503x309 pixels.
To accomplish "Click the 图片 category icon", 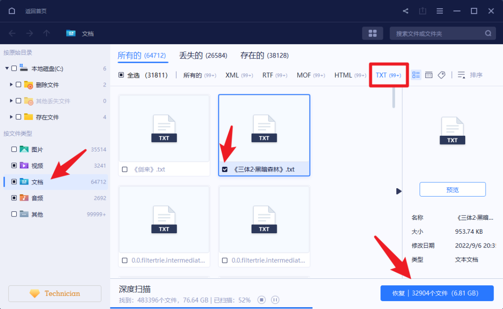I will pos(24,149).
